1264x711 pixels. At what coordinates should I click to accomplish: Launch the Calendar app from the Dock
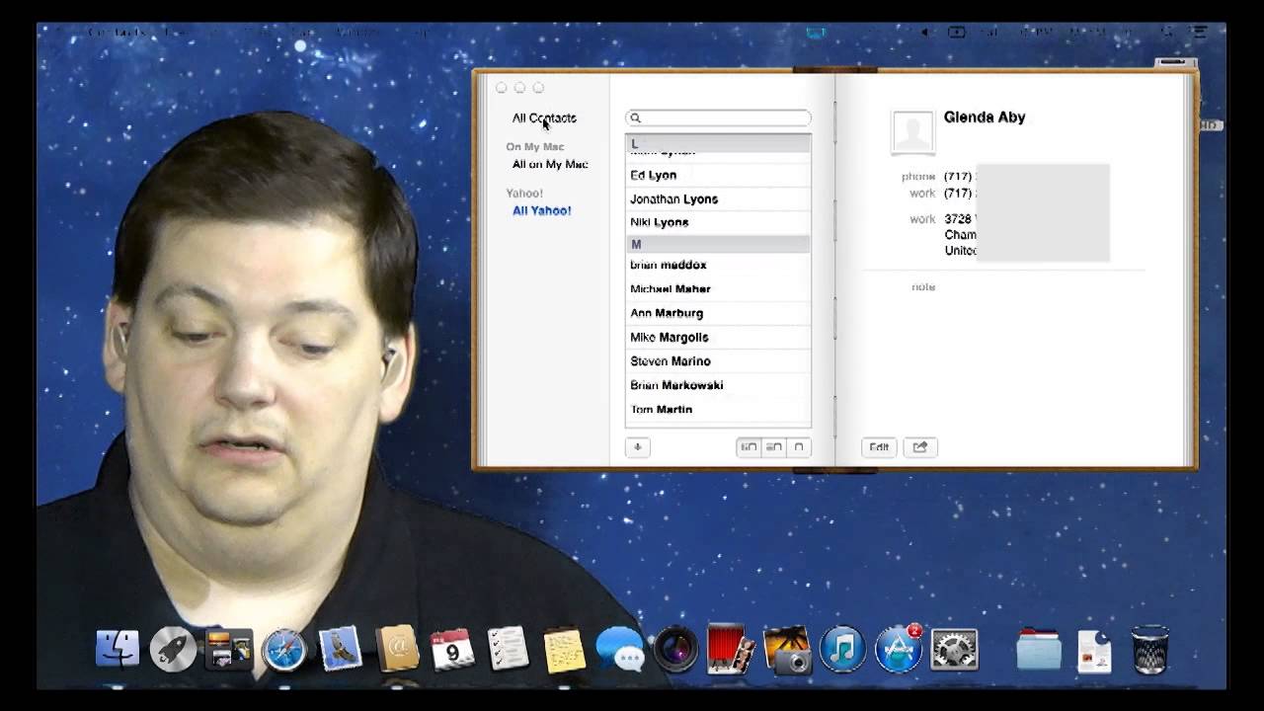pyautogui.click(x=452, y=651)
